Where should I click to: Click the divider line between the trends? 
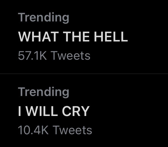coord(84,74)
